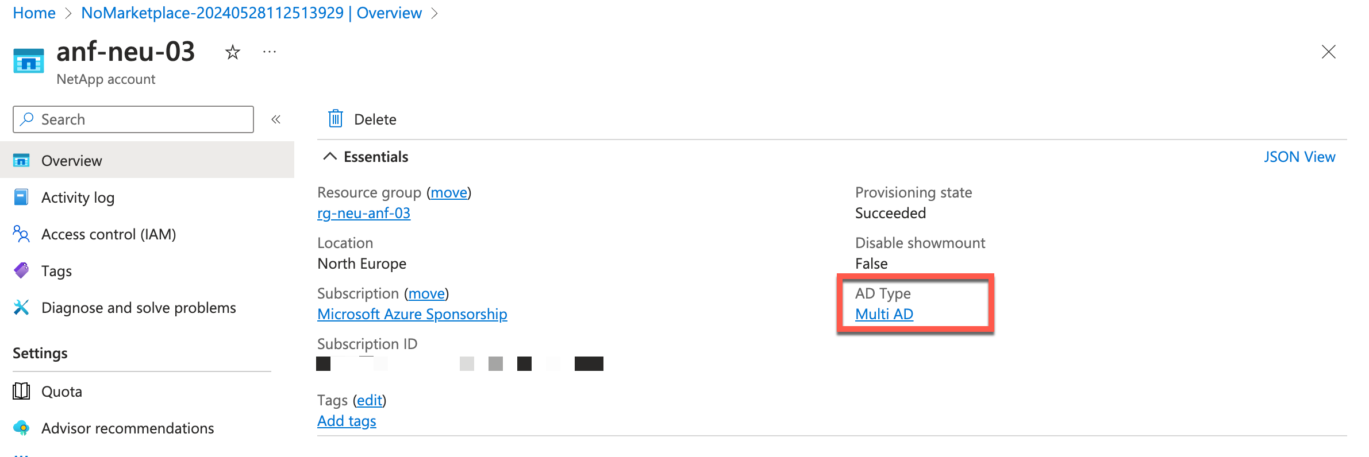The height and width of the screenshot is (457, 1369).
Task: Open the more options ellipsis menu
Action: [270, 52]
